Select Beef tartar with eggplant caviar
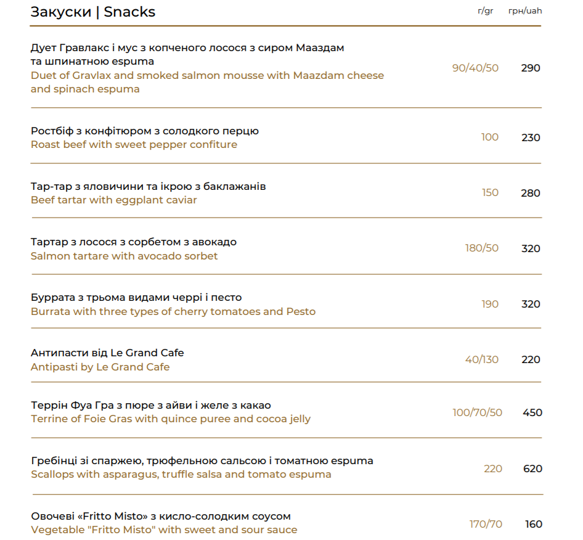Image resolution: width=583 pixels, height=540 pixels. coord(114,200)
